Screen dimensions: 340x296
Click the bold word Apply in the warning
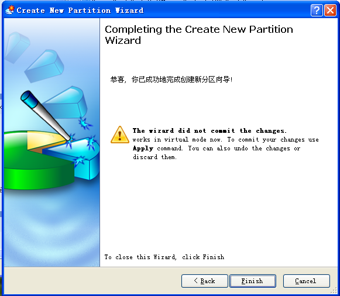(x=143, y=149)
